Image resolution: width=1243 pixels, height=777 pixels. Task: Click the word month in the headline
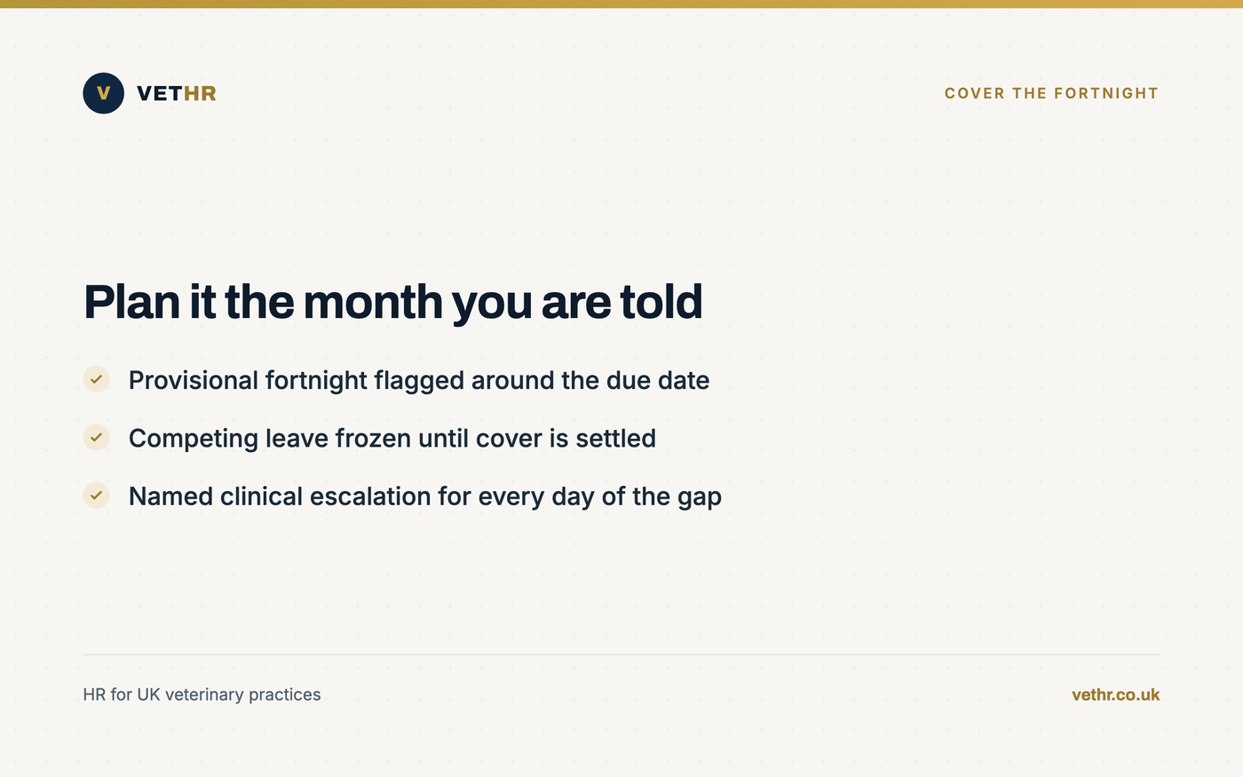click(x=373, y=302)
